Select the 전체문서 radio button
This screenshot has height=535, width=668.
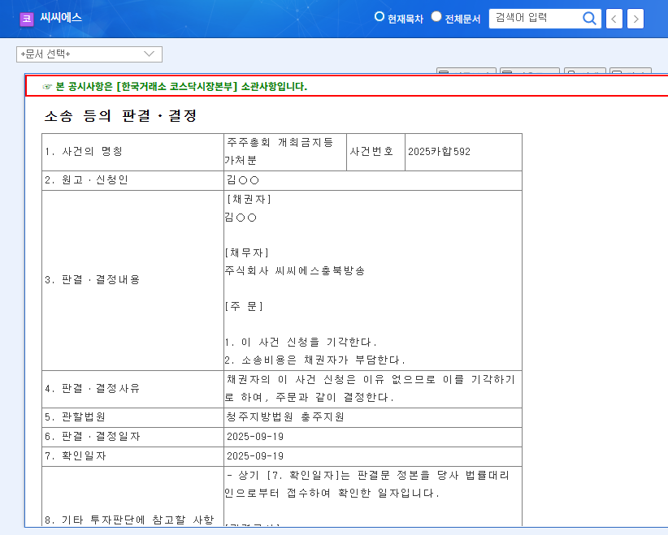436,16
